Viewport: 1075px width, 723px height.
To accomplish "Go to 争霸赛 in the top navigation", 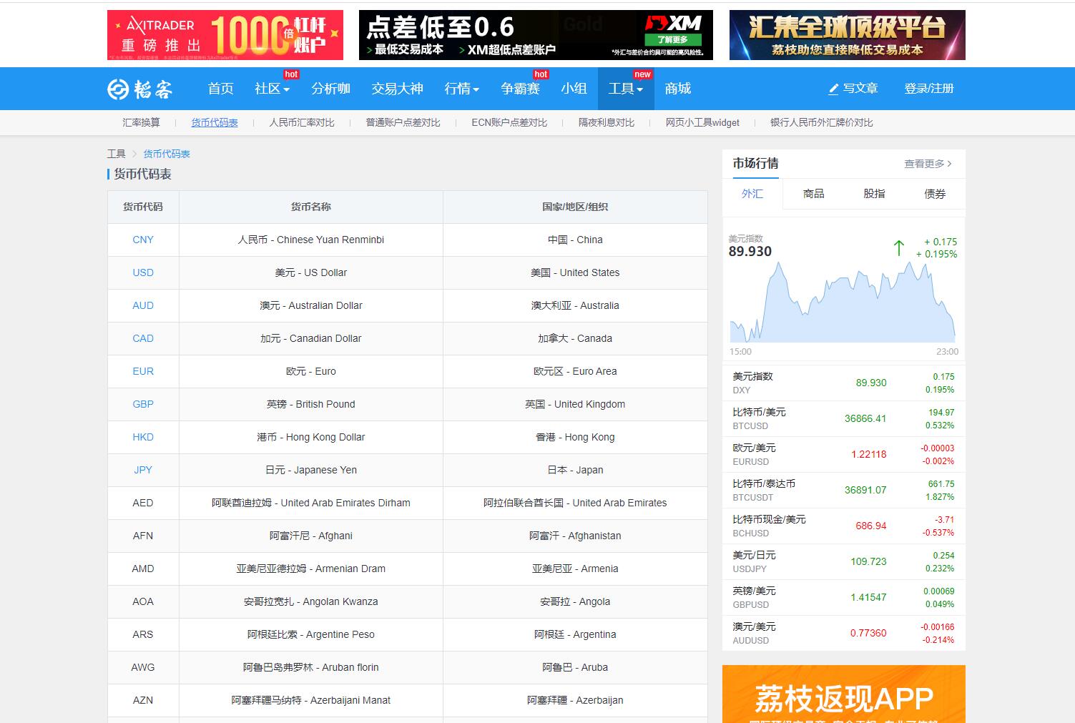I will (520, 89).
